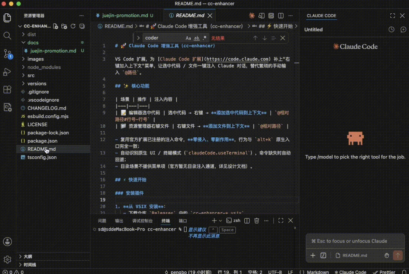409x274 pixels.
Task: Open the Accounts icon in activity bar
Action: point(7,242)
